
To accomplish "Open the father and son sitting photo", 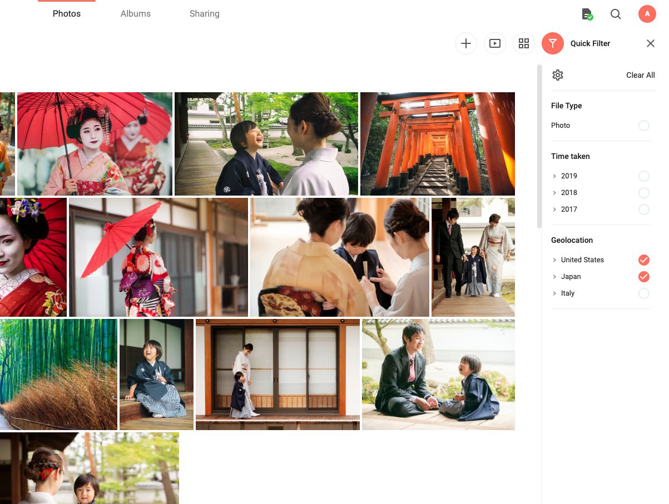I will coord(438,375).
